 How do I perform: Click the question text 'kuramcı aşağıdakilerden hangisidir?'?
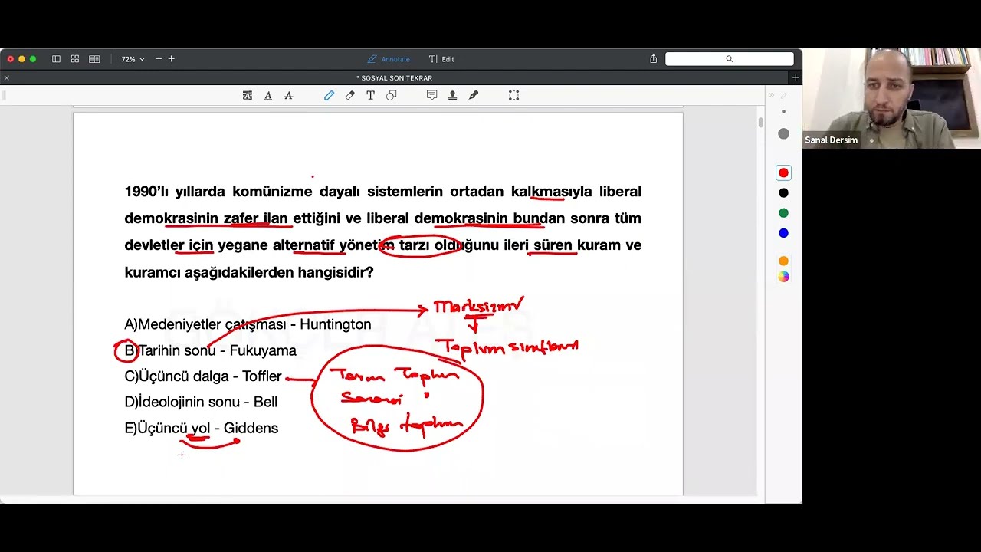click(x=249, y=272)
